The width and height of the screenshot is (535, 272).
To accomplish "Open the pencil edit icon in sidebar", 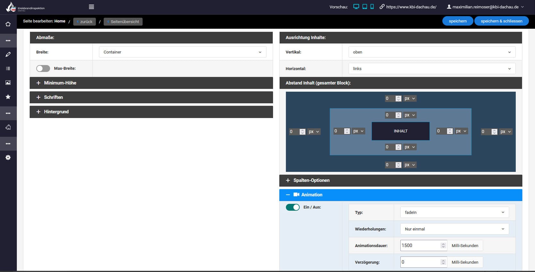I will (x=8, y=54).
